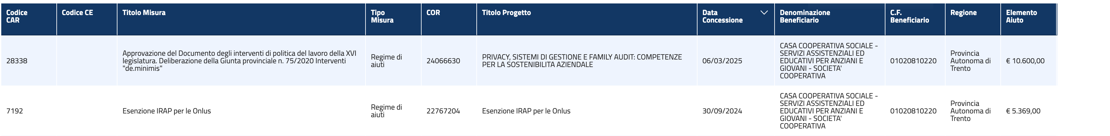Click the Elemento Aiuto column header
The width and height of the screenshot is (1110, 136).
tap(1029, 19)
